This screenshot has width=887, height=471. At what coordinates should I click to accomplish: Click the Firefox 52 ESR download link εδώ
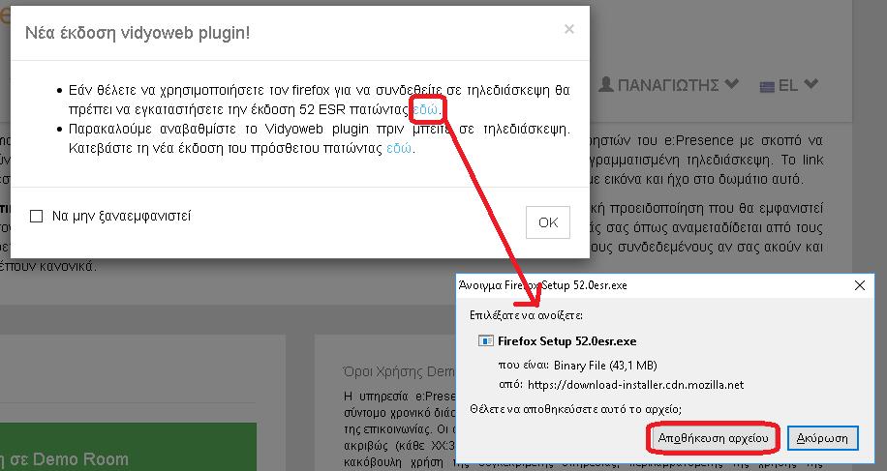(x=425, y=109)
